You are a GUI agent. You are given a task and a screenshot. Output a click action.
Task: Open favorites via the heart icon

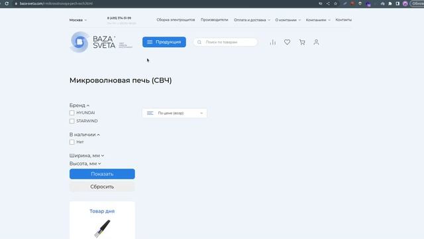pos(287,42)
